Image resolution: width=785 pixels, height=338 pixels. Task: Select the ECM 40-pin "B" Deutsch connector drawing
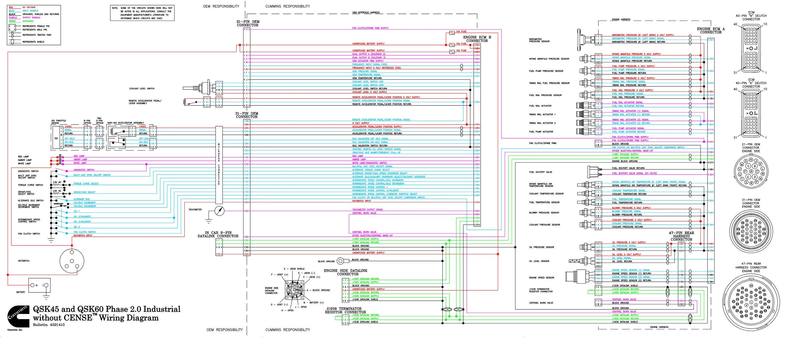[x=751, y=49]
